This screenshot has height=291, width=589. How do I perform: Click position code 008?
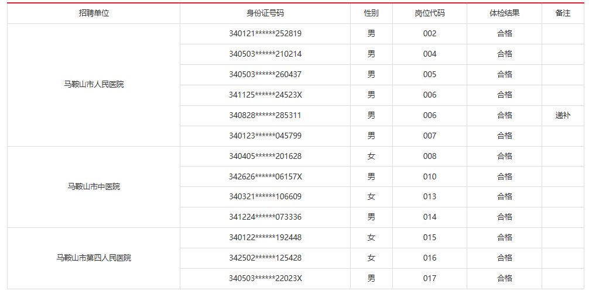pyautogui.click(x=430, y=156)
